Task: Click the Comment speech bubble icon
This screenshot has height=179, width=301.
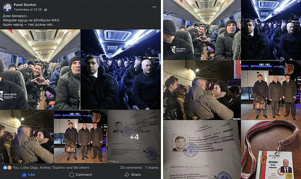Action: pos(72,175)
